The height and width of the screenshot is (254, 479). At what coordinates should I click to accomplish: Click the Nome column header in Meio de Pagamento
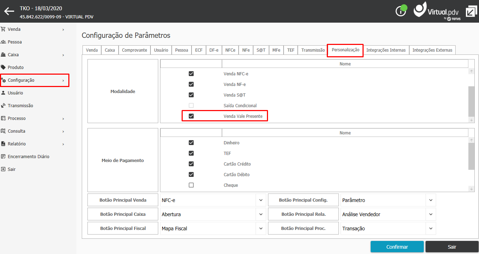pyautogui.click(x=345, y=133)
